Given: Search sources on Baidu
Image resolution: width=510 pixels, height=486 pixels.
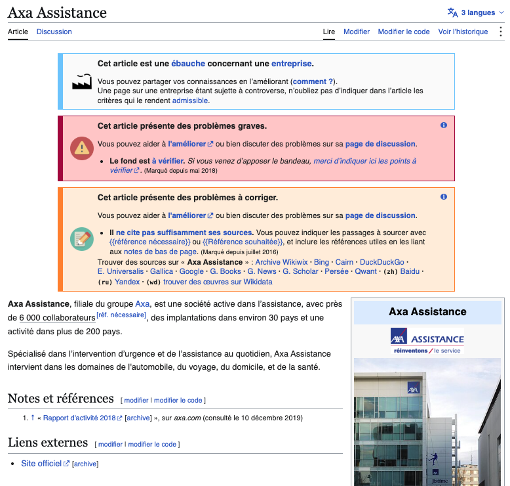Looking at the screenshot, I should tap(410, 271).
